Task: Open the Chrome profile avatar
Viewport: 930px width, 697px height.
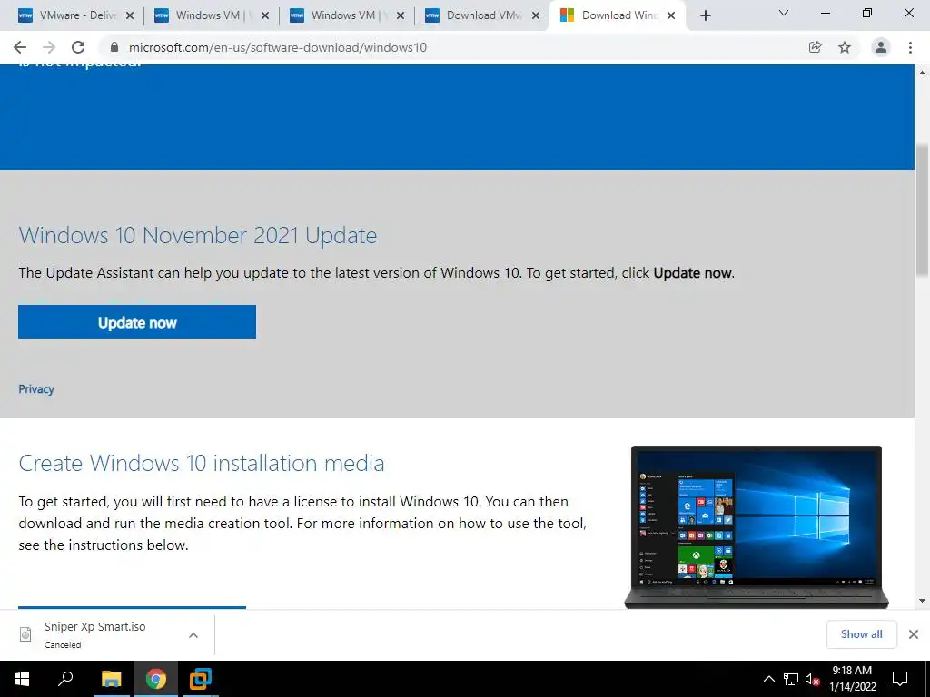Action: click(x=881, y=47)
